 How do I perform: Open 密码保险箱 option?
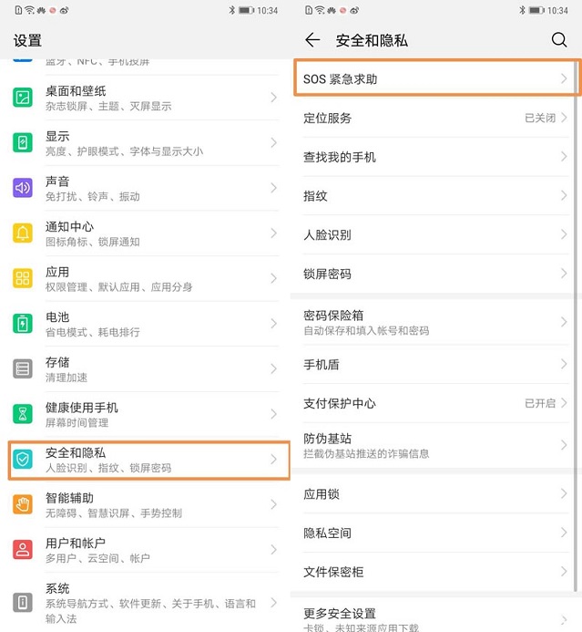(435, 322)
